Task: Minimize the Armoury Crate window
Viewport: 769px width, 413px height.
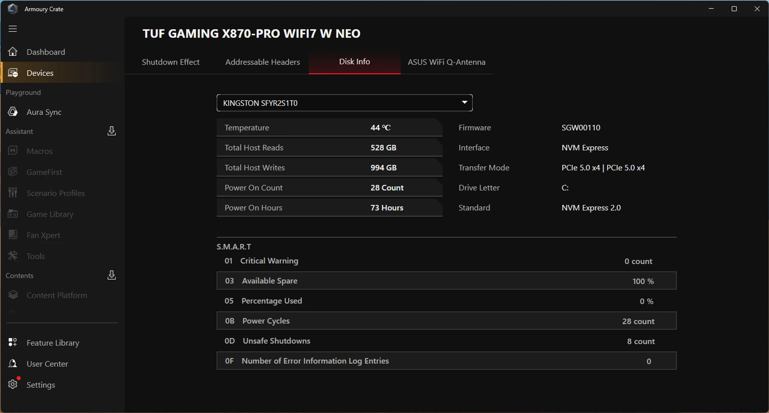Action: click(x=711, y=8)
